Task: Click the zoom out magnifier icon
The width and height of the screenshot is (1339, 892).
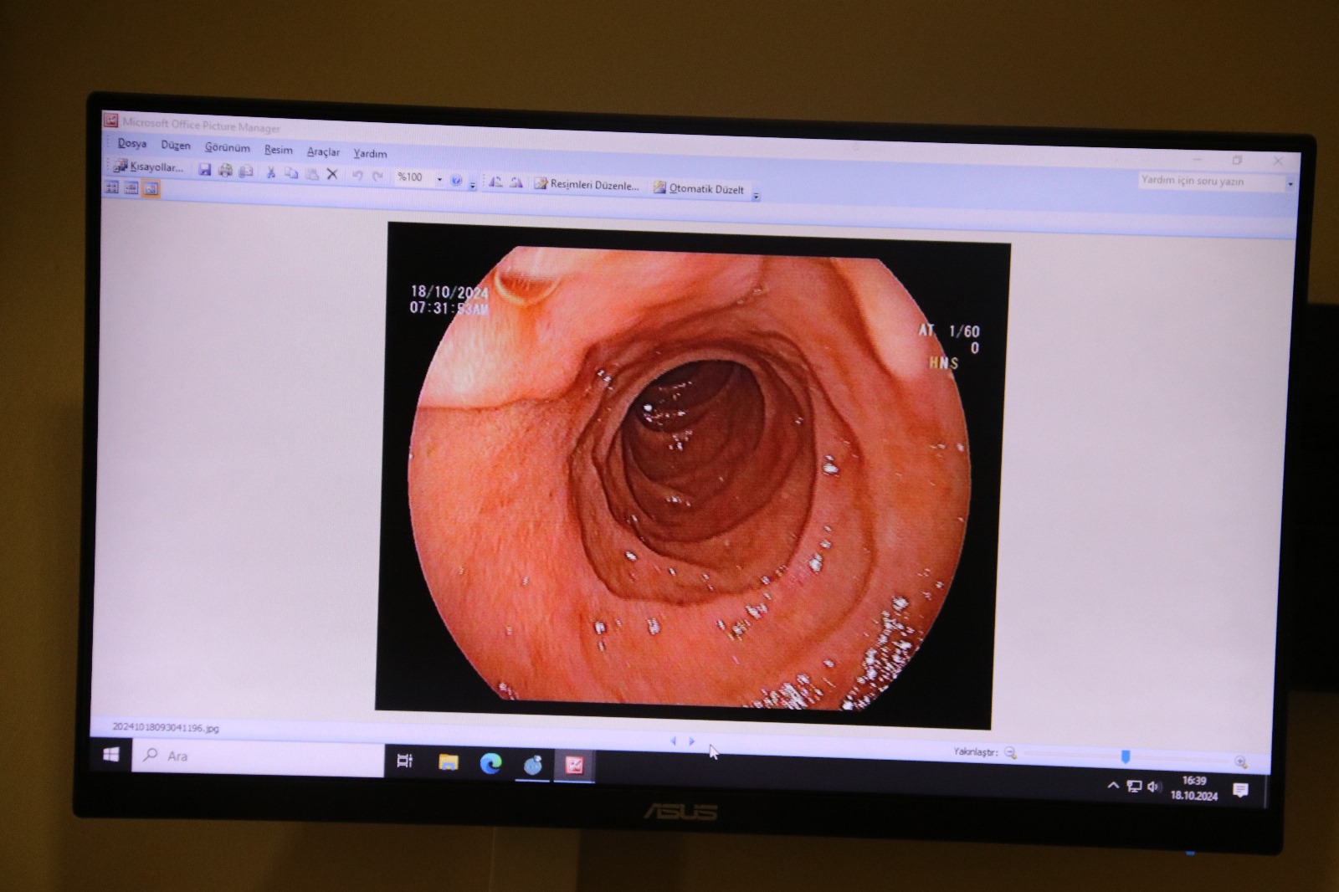Action: pos(1010,753)
